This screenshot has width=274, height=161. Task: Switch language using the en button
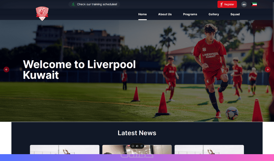pos(244,4)
